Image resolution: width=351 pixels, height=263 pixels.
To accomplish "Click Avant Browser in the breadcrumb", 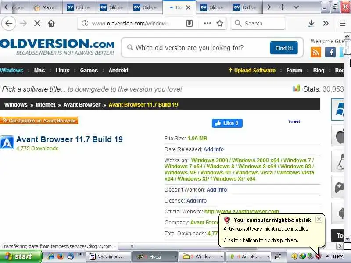I will [82, 105].
